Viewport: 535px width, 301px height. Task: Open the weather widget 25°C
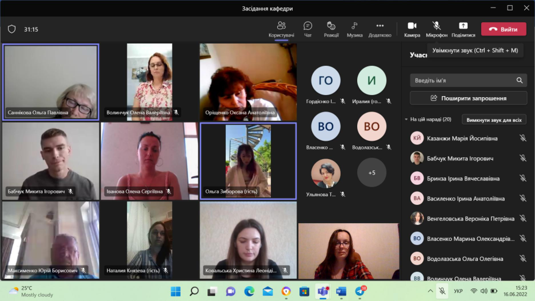click(x=31, y=291)
